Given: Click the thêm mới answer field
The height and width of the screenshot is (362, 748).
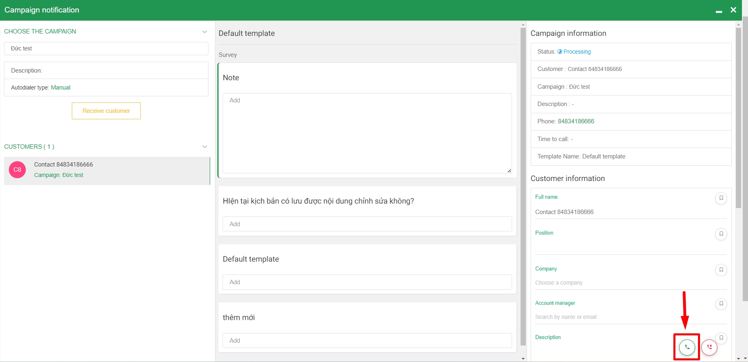Looking at the screenshot, I should (367, 341).
